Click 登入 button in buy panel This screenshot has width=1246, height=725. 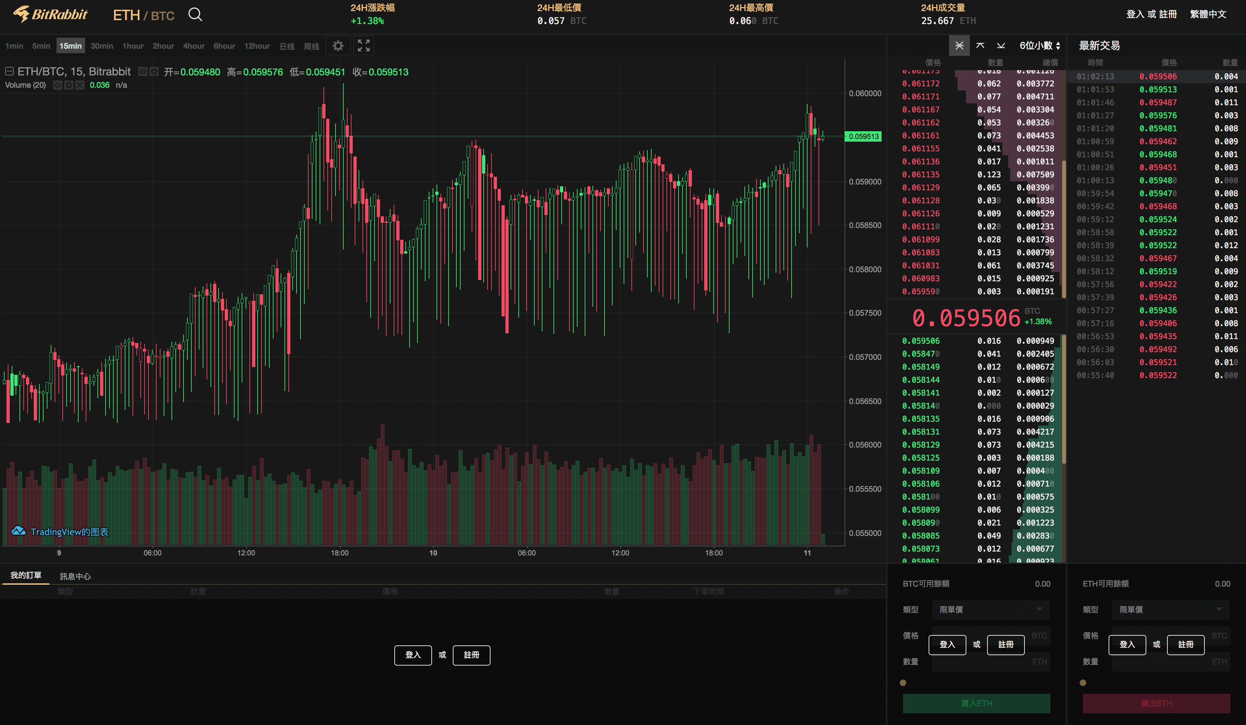947,644
